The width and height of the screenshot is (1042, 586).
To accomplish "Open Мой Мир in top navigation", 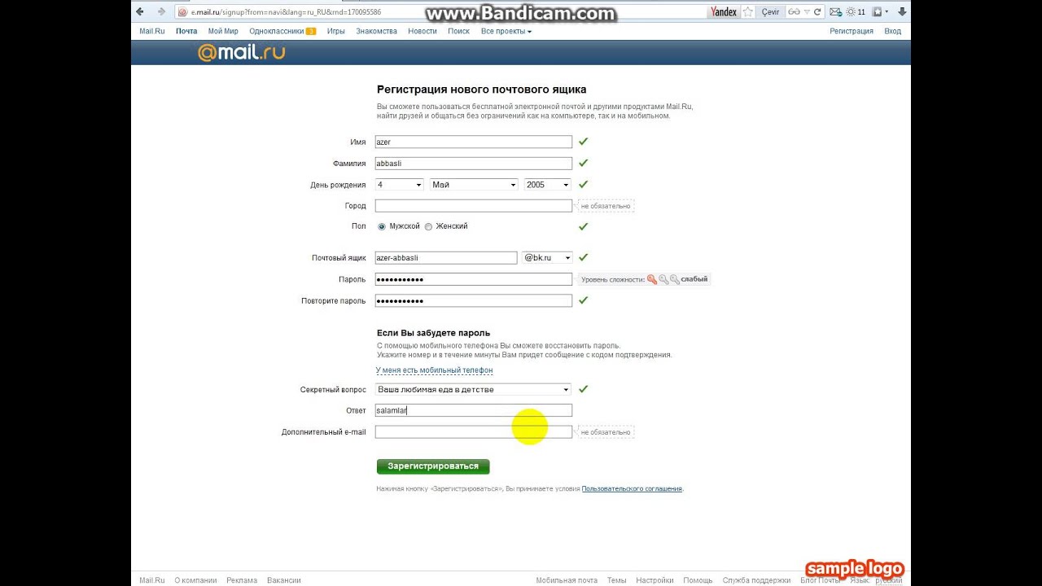I will click(x=223, y=31).
